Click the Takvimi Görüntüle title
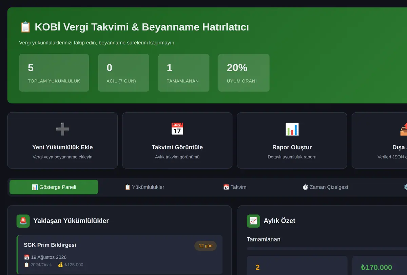407x275 pixels. tap(177, 147)
